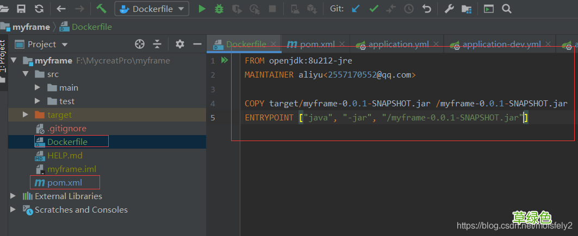Close the pom.xml editor tab
This screenshot has width=578, height=236.
pyautogui.click(x=342, y=44)
